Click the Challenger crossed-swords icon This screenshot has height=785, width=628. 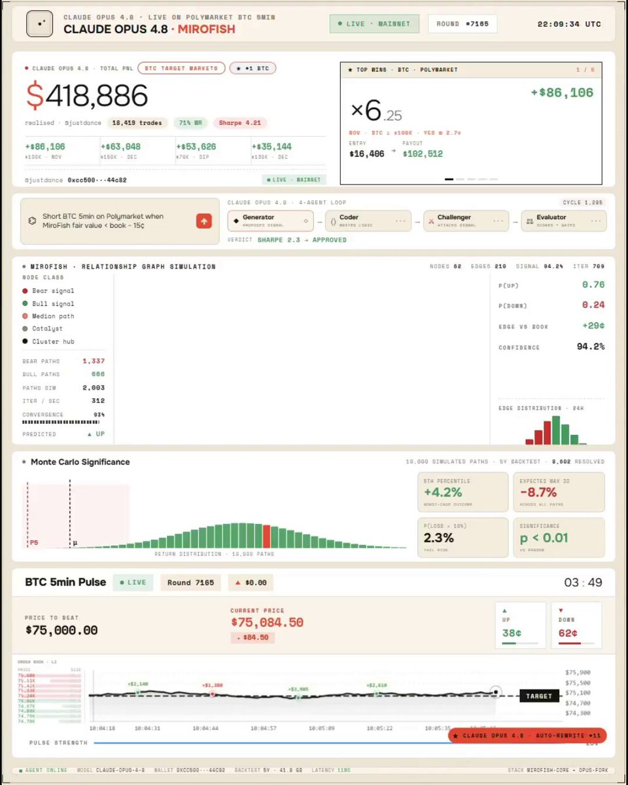(x=430, y=222)
